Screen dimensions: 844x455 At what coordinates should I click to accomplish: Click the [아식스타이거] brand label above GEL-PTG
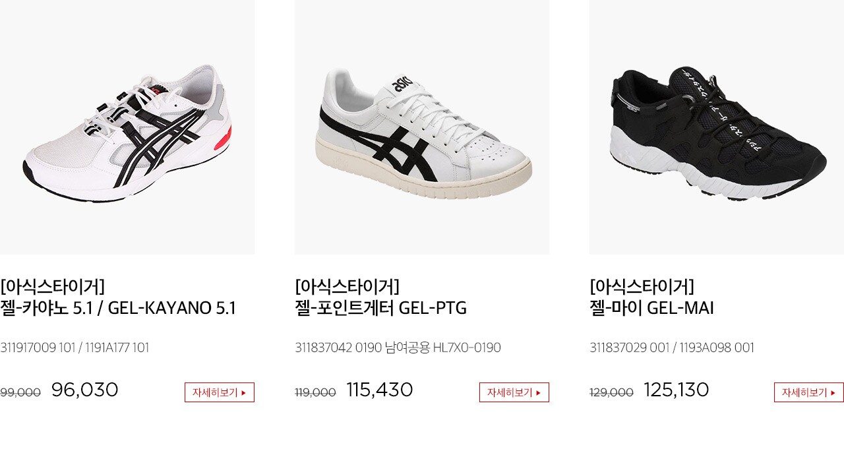click(x=347, y=286)
